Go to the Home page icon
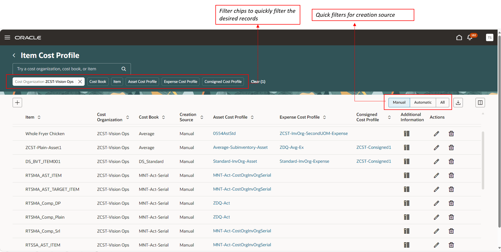 [x=459, y=37]
